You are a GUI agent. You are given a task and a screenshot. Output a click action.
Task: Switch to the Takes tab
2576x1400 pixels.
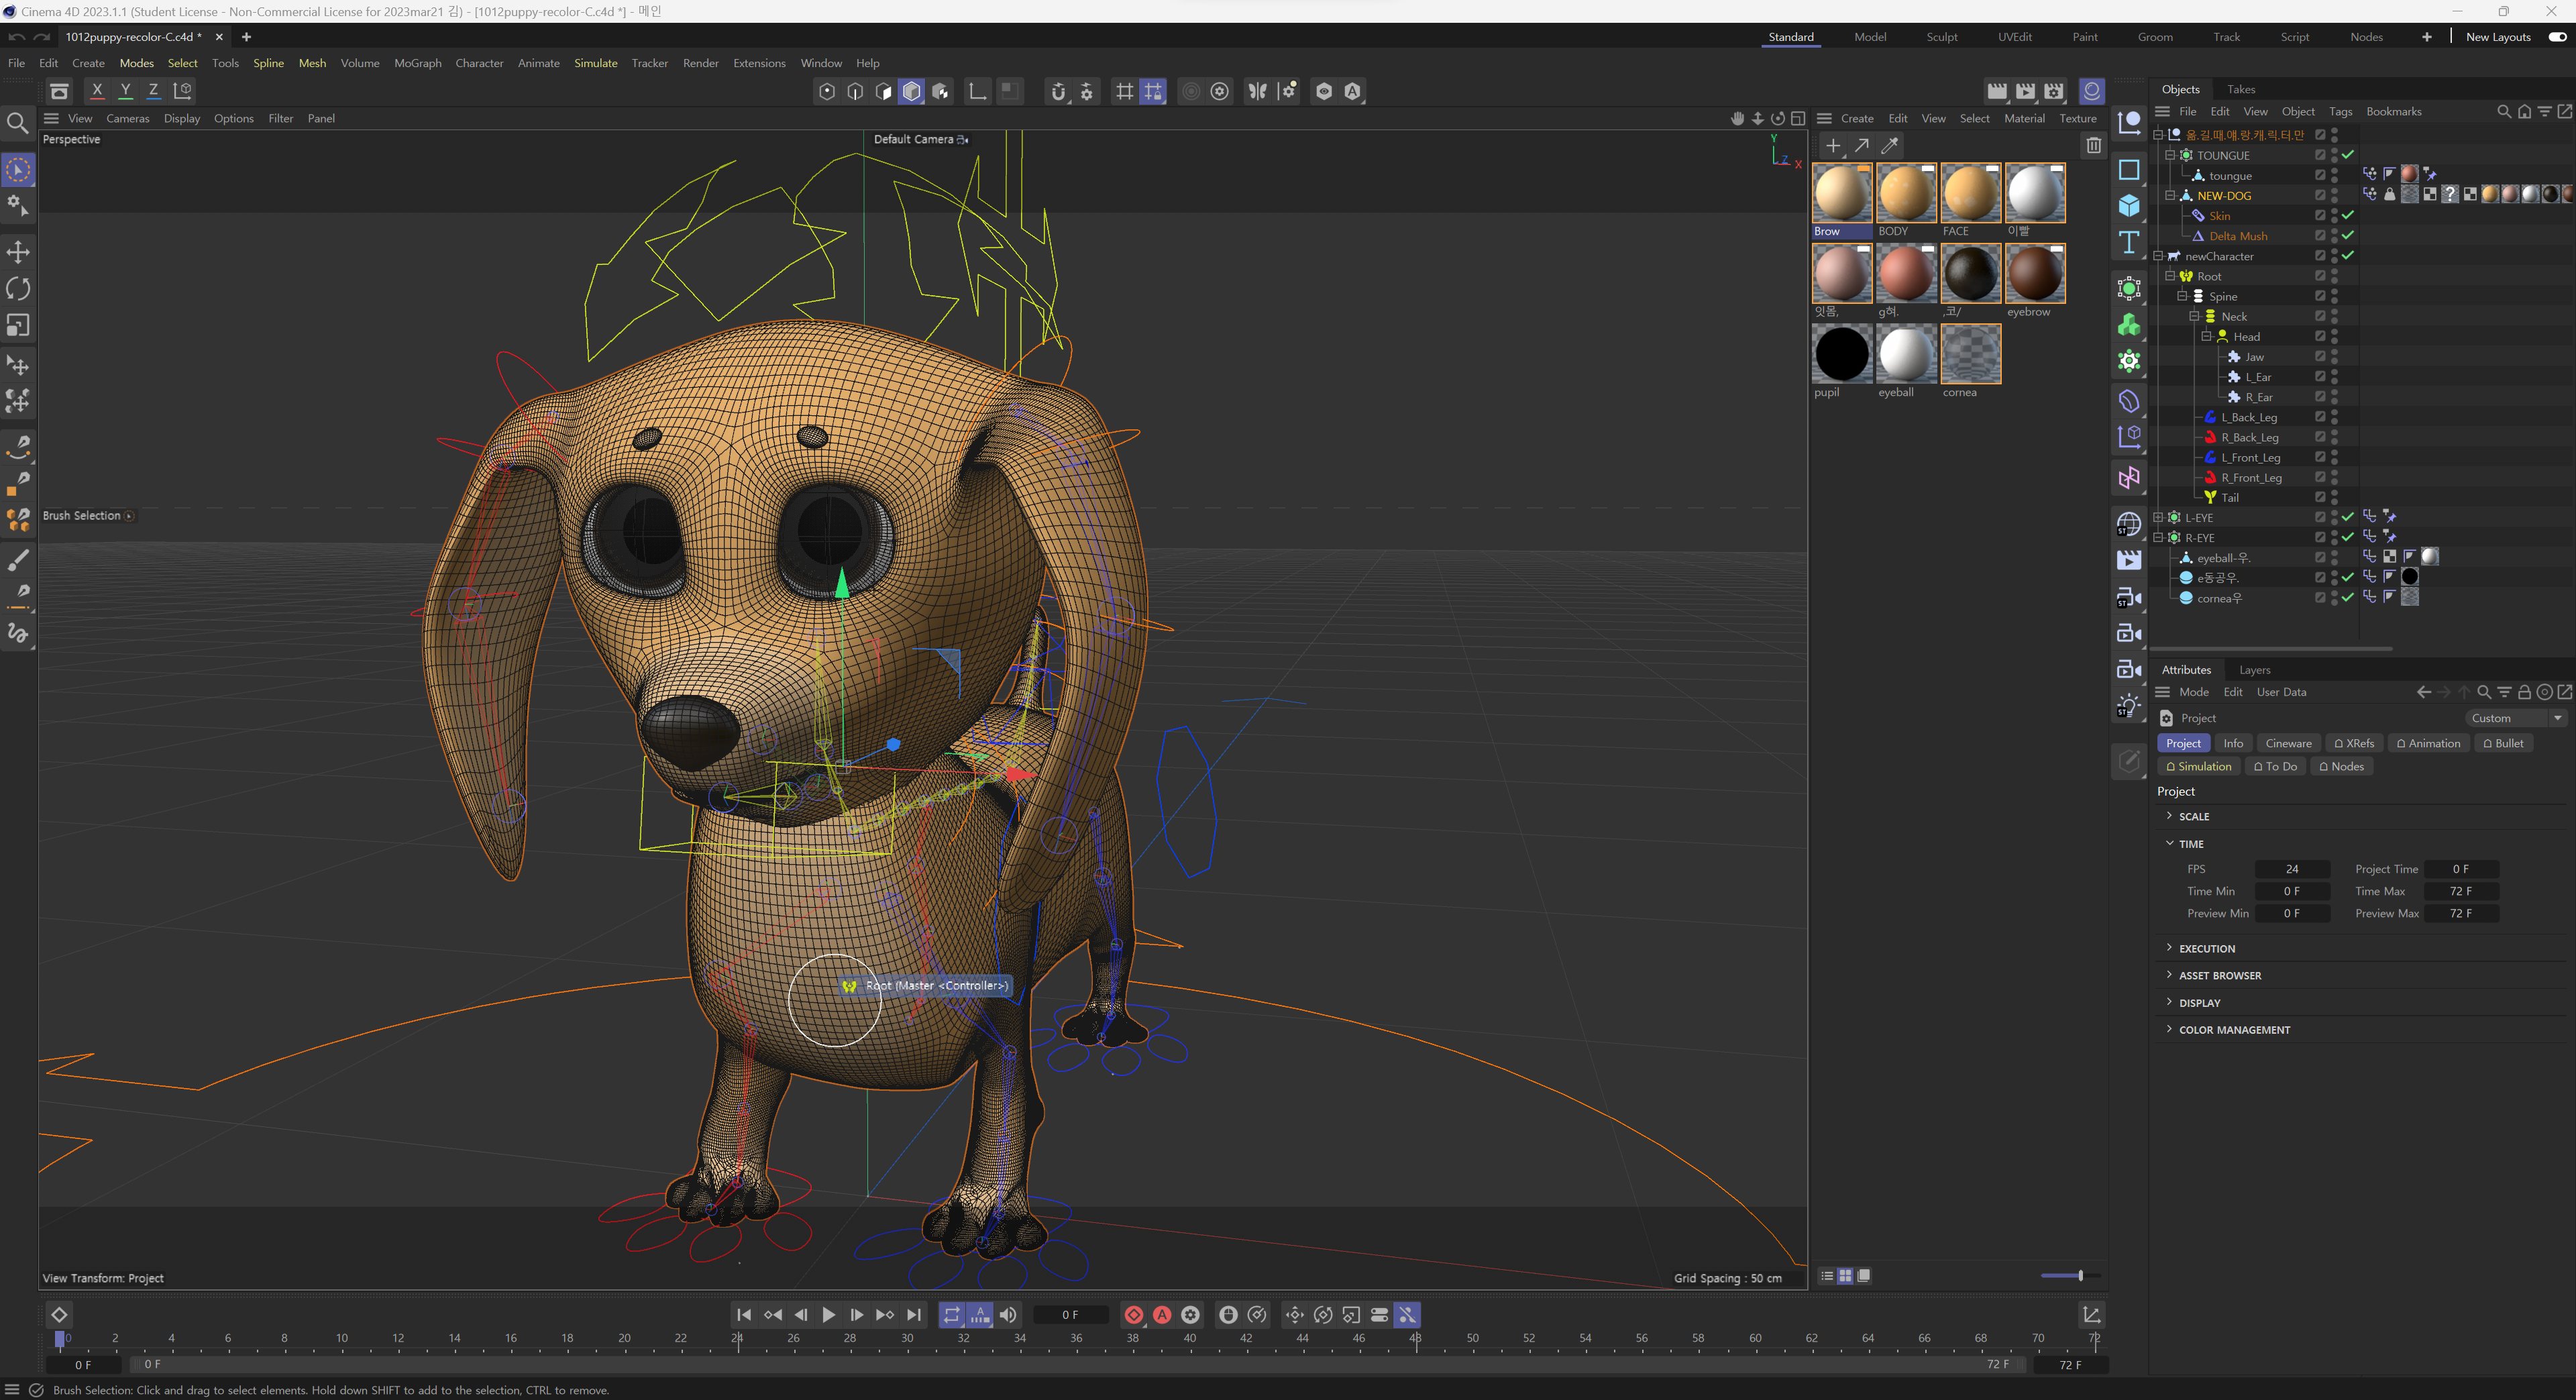[2241, 89]
